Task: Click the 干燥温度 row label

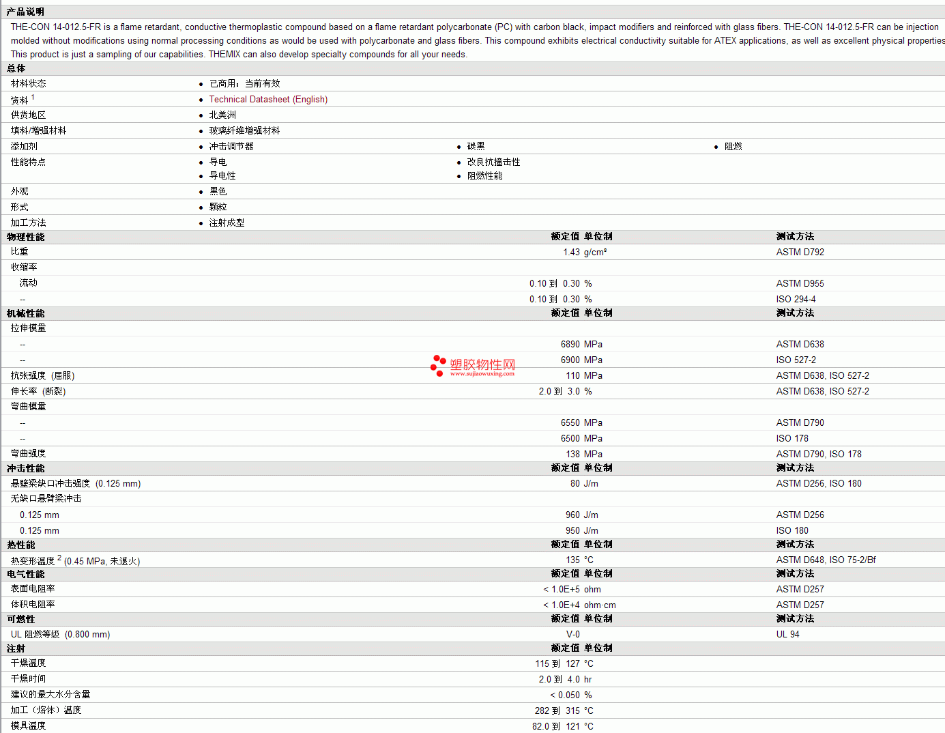Action: point(29,663)
